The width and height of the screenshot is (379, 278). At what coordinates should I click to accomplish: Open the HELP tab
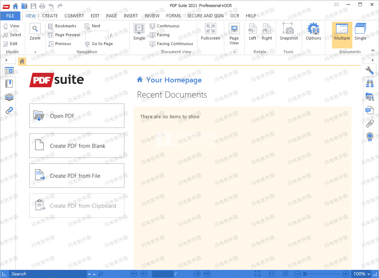tap(251, 16)
